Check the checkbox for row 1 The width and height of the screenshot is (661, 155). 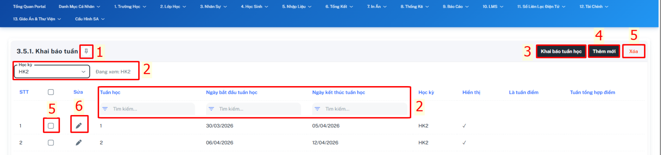pos(51,126)
